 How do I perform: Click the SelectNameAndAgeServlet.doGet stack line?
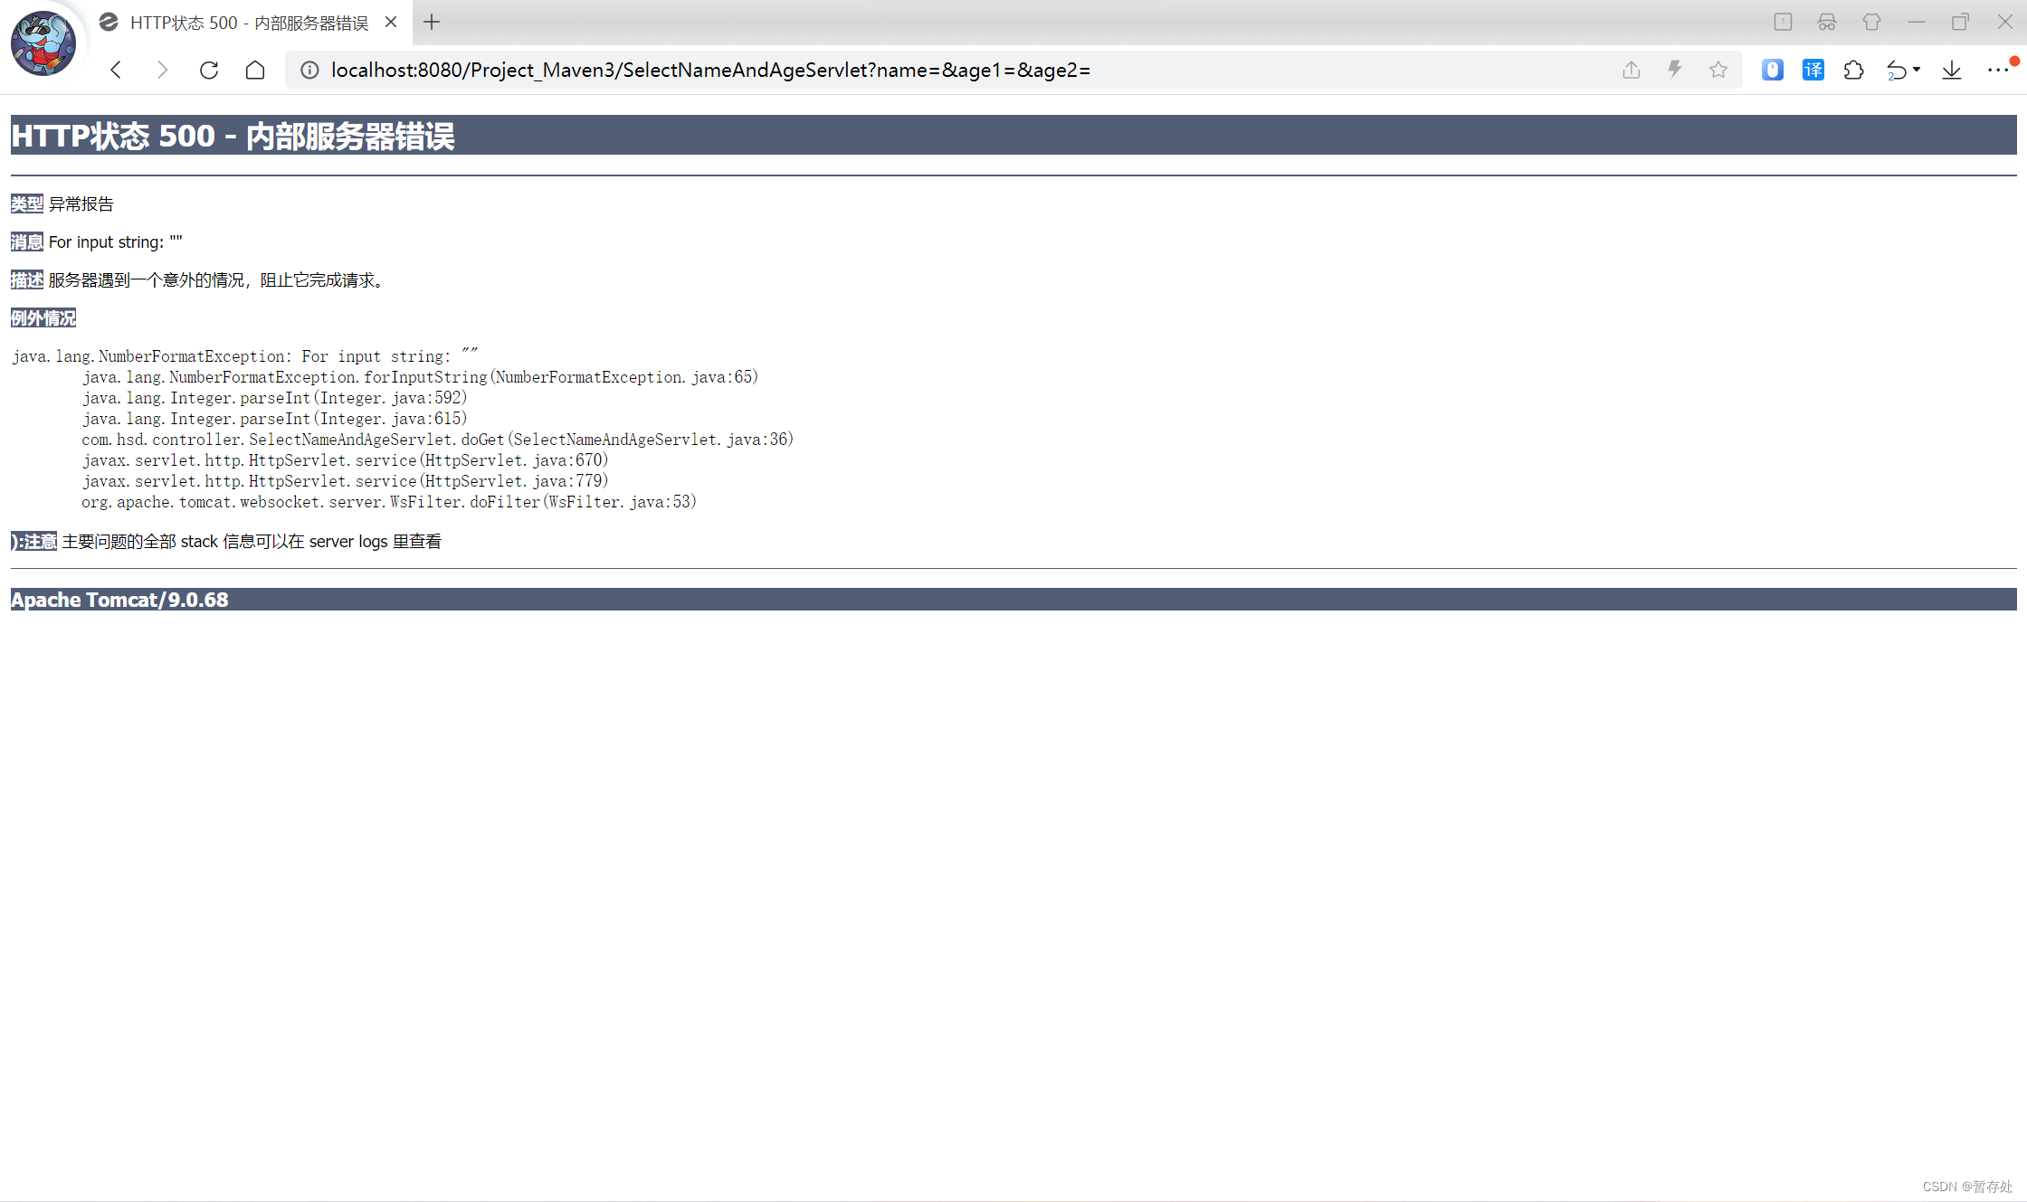(437, 439)
